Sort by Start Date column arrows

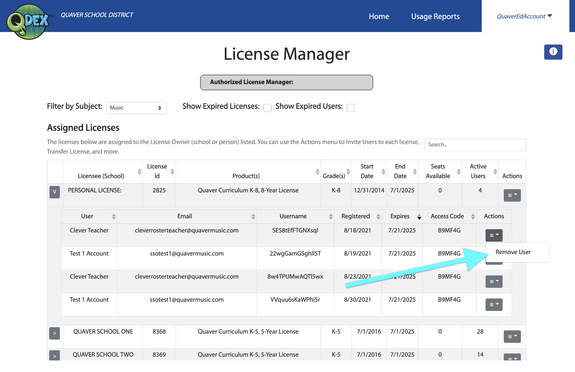coord(383,172)
